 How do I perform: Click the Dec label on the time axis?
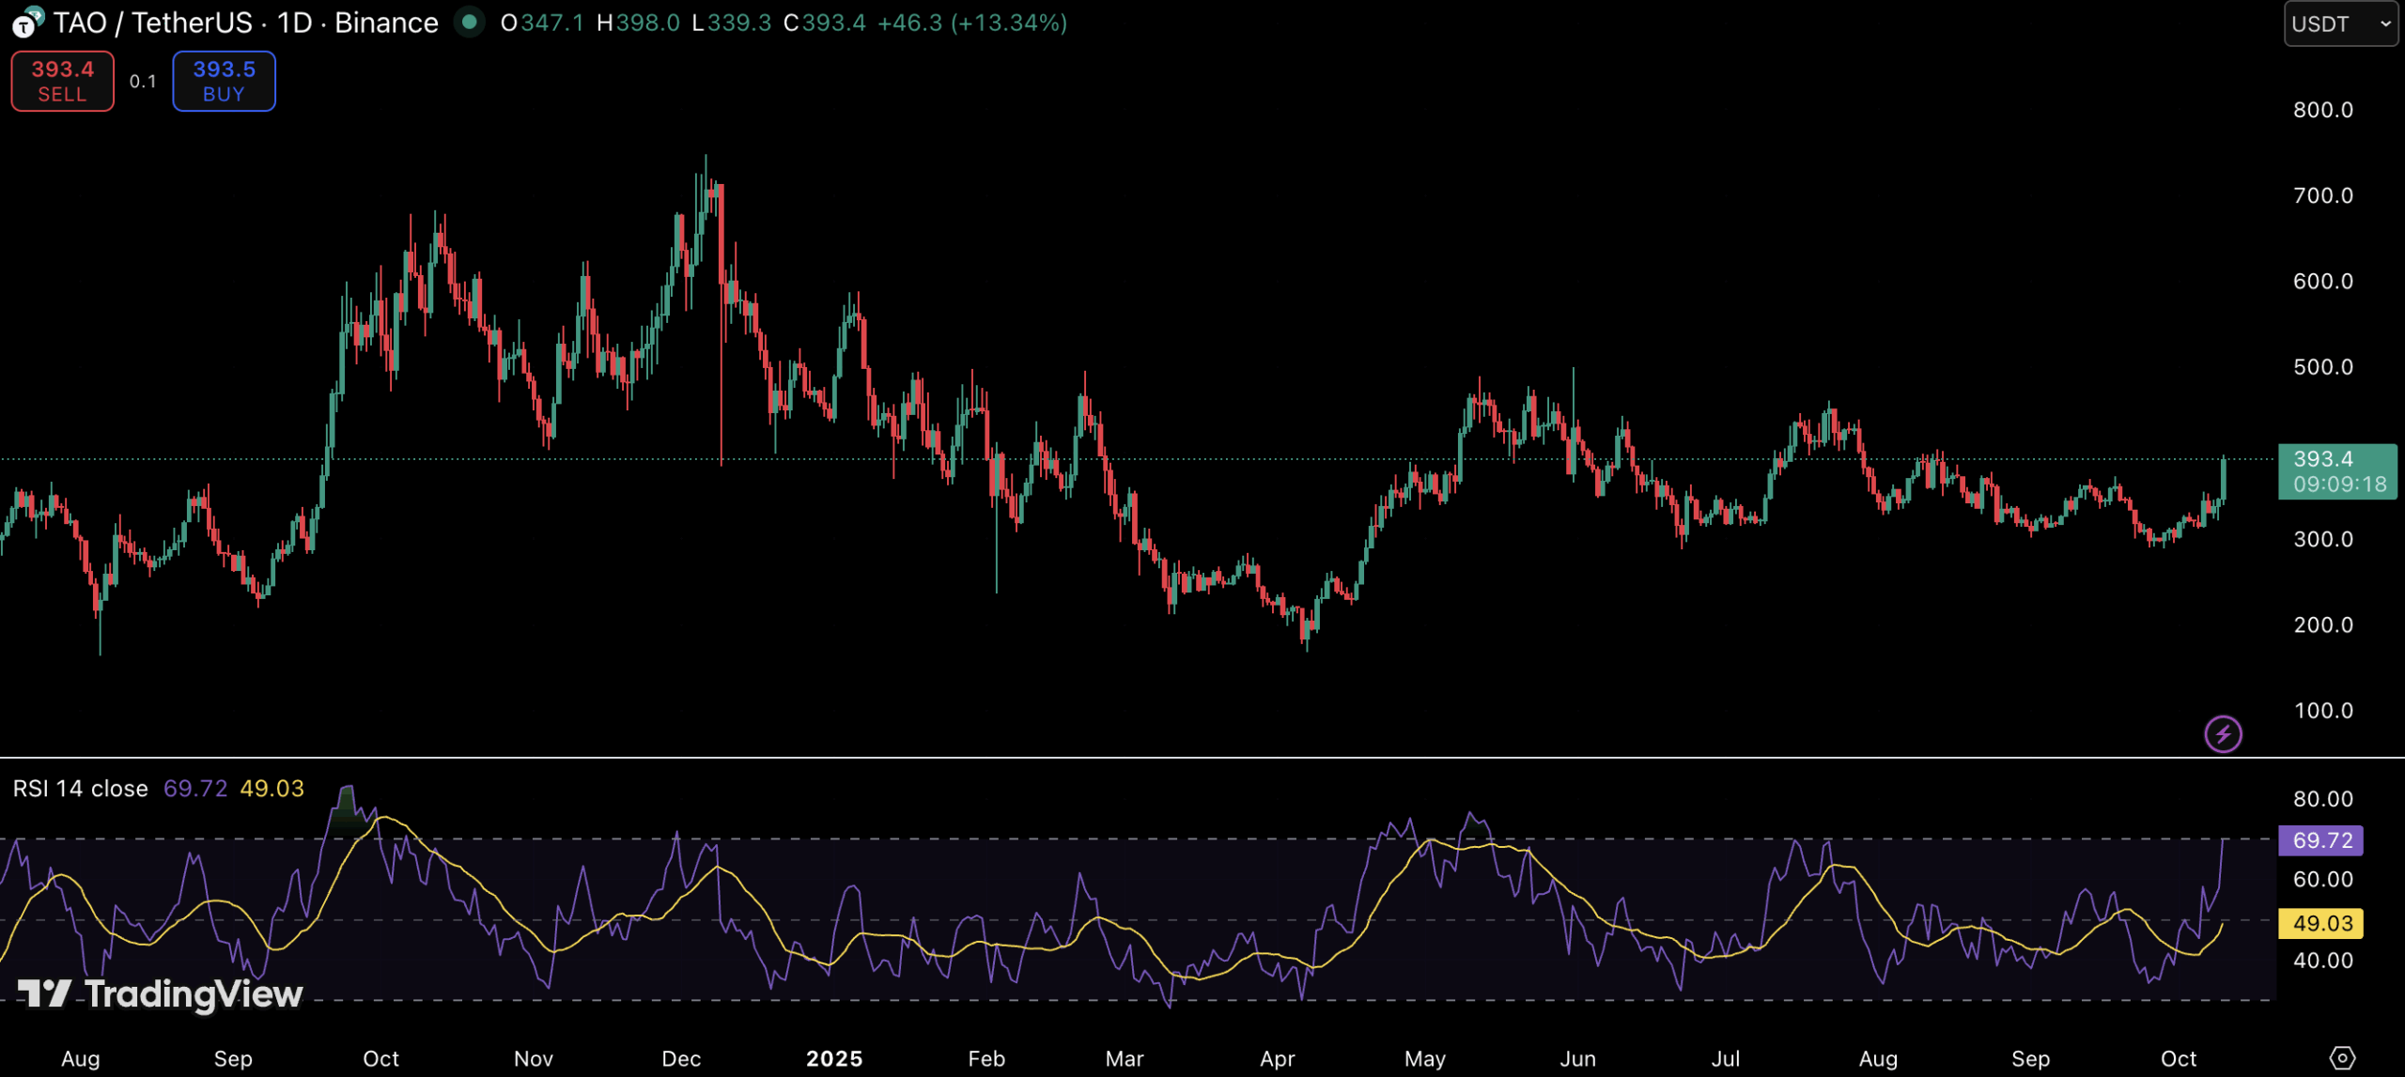pos(681,1059)
